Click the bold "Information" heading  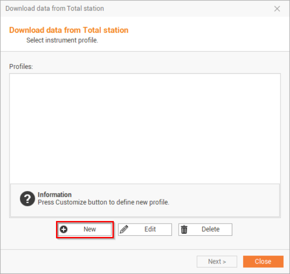click(55, 195)
